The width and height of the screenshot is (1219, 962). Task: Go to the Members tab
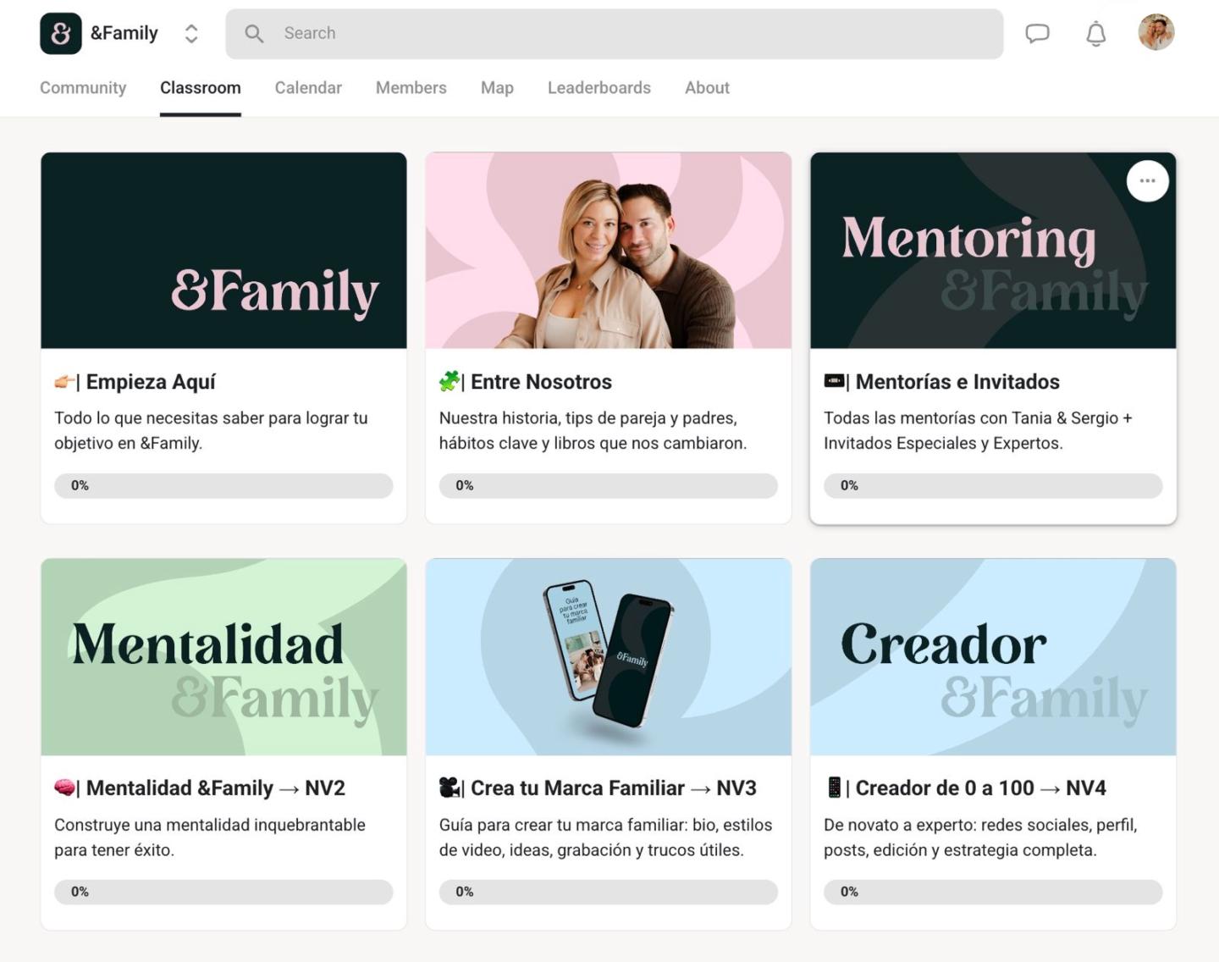(411, 88)
